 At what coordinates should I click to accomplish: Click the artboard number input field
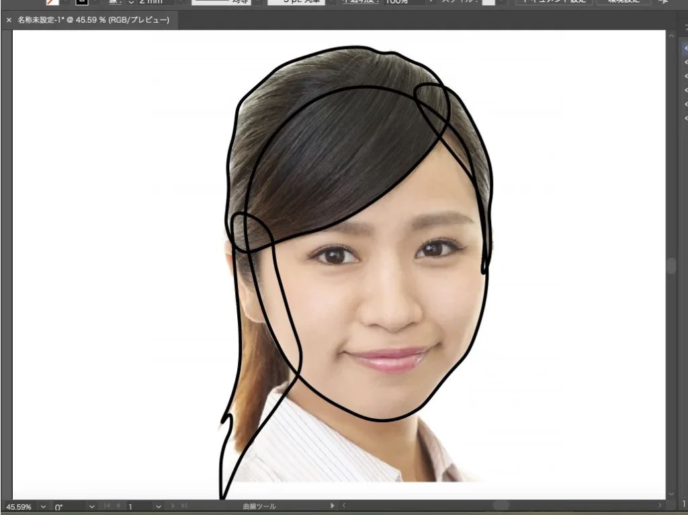139,506
